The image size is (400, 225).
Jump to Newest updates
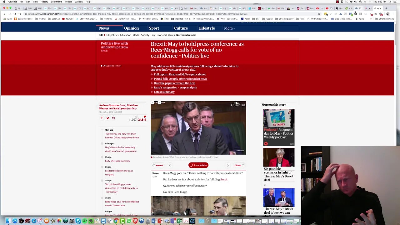coord(158,165)
